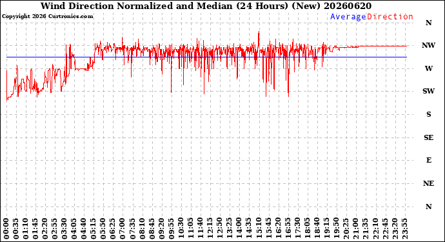Click the 03:30 time label
The width and height of the screenshot is (445, 242).
tap(64, 229)
